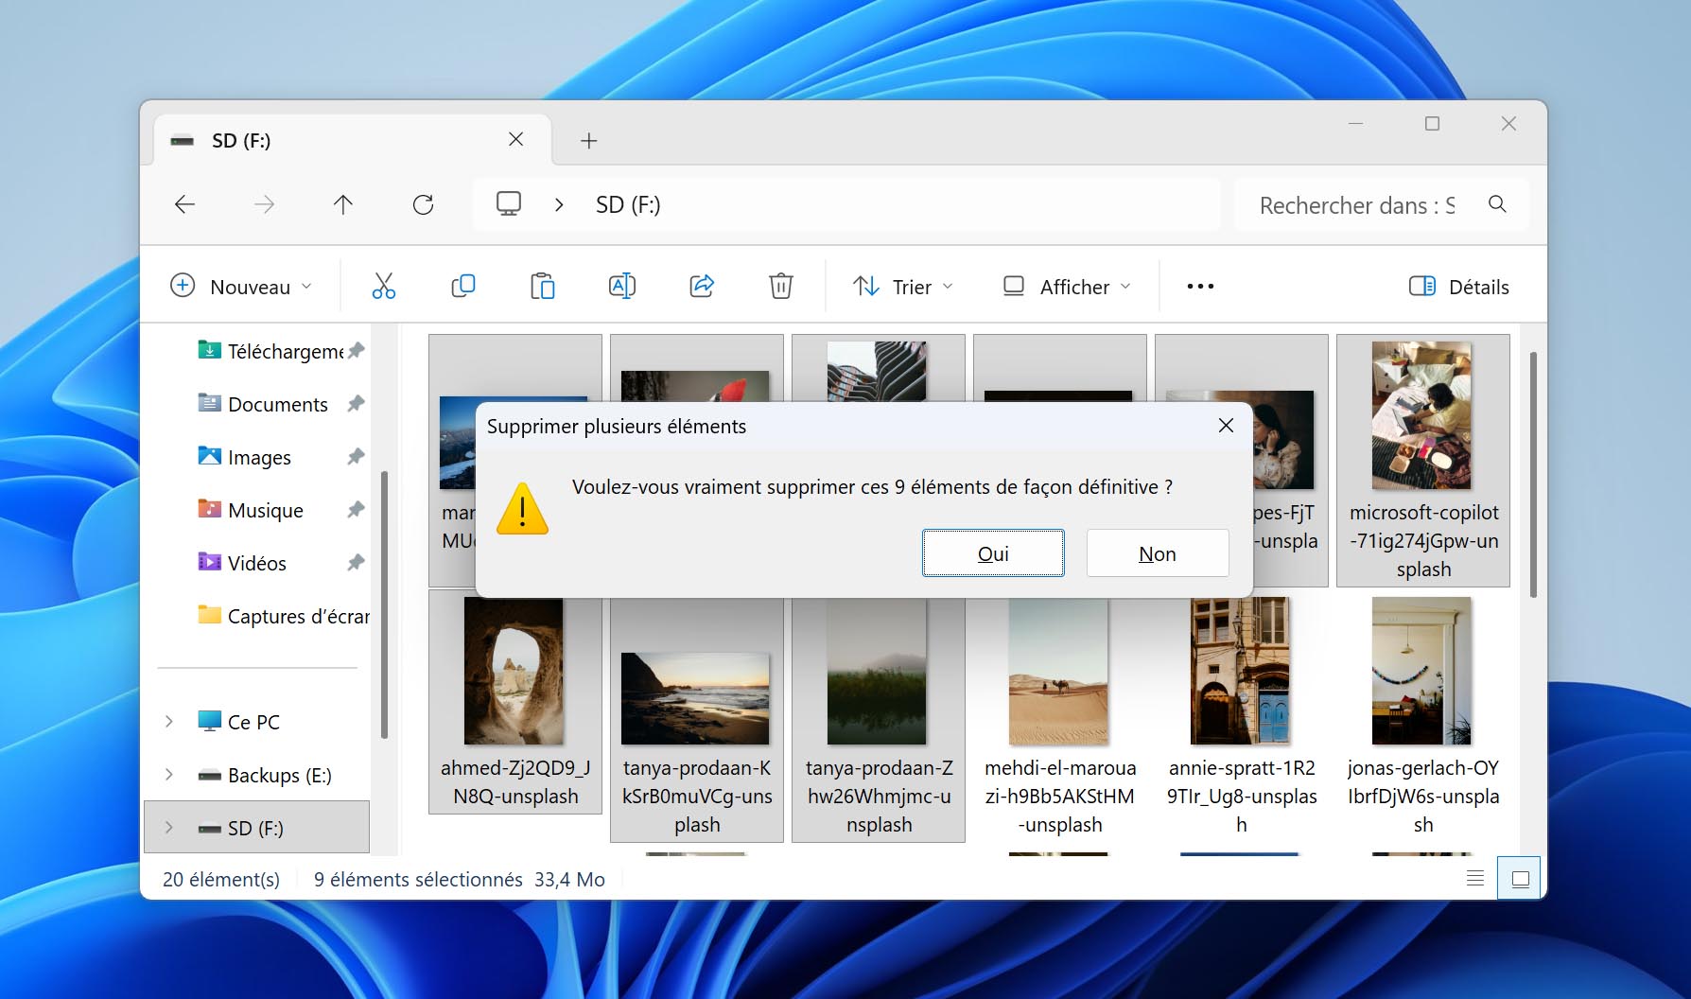Go forward with the right arrow
The width and height of the screenshot is (1691, 999).
pyautogui.click(x=264, y=204)
